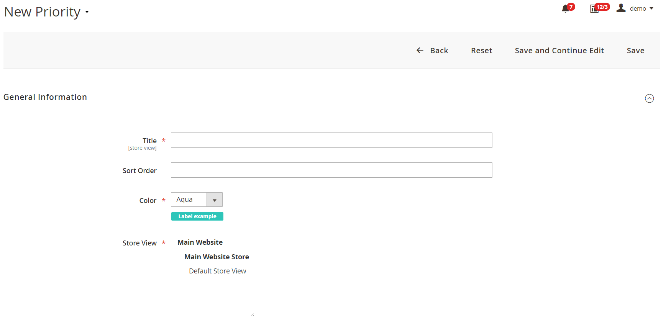The width and height of the screenshot is (666, 319).
Task: Expand the New Priority title dropdown
Action: (87, 12)
